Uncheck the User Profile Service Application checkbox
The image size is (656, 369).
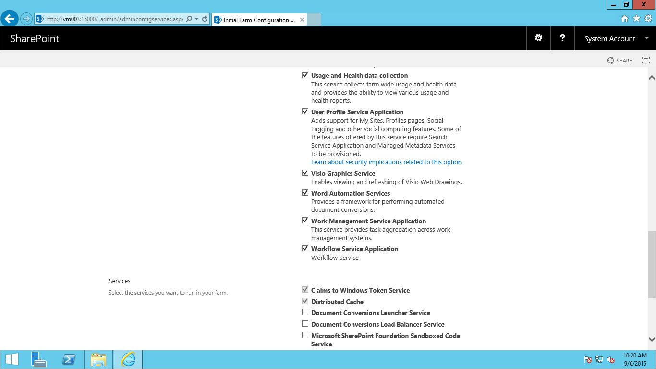(x=305, y=111)
